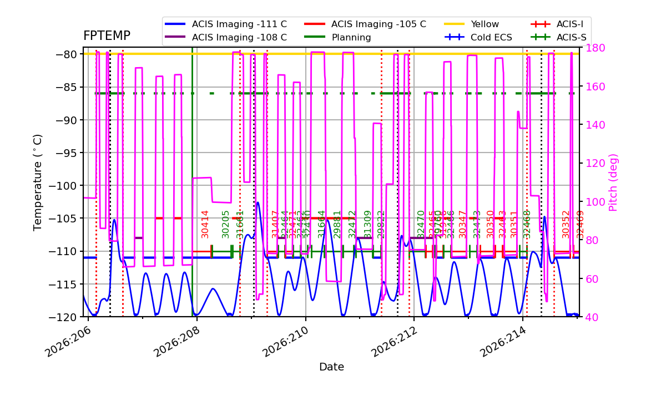Click the red obsid label 30351
Viewport: 666px width, 396px height.
(514, 224)
